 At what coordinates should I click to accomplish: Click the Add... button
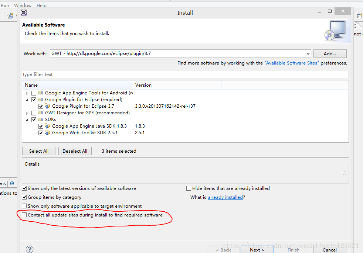[x=330, y=53]
